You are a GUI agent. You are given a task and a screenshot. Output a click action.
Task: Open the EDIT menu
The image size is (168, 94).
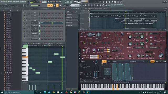click(4, 2)
